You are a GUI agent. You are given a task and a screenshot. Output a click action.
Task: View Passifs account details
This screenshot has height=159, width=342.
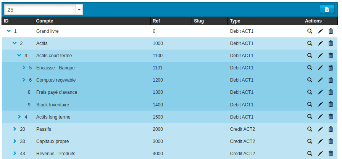point(310,129)
